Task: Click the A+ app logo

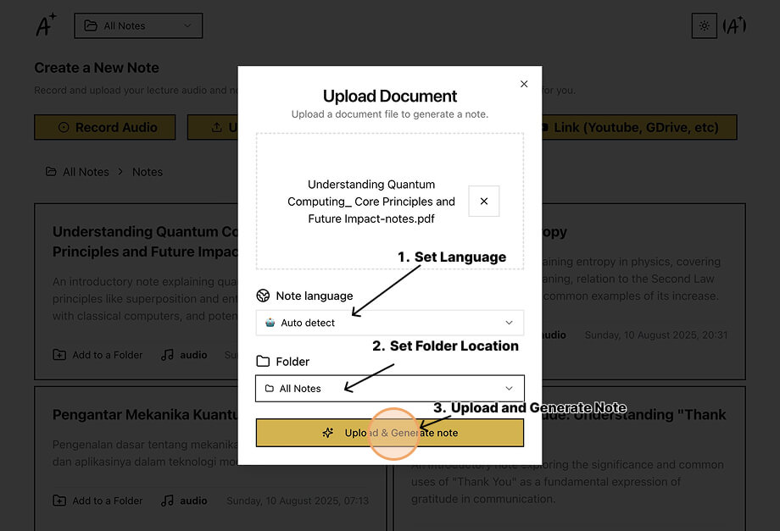Action: (46, 25)
